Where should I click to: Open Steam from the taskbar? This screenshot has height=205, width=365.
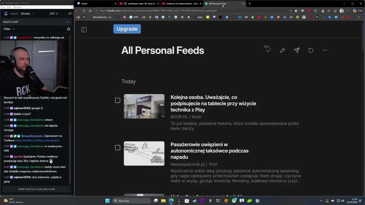pos(194,201)
